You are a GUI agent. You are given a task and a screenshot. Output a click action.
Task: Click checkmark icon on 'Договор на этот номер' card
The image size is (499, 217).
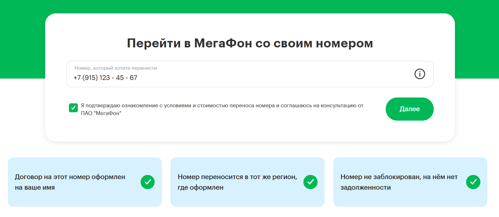[148, 182]
